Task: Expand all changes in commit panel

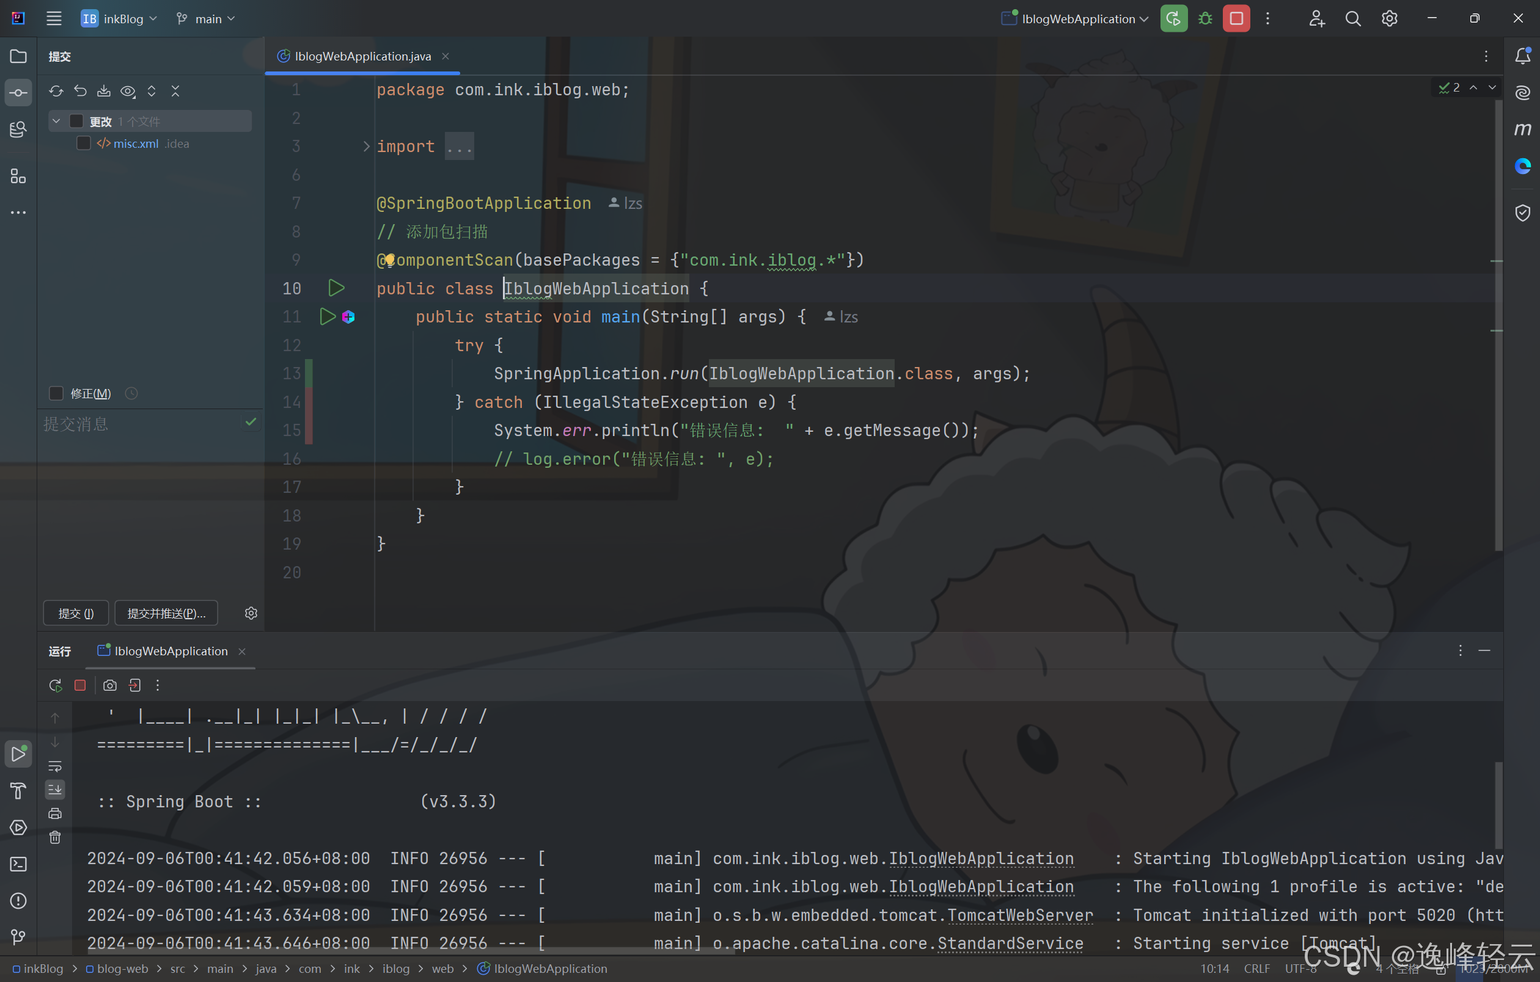Action: (x=152, y=92)
